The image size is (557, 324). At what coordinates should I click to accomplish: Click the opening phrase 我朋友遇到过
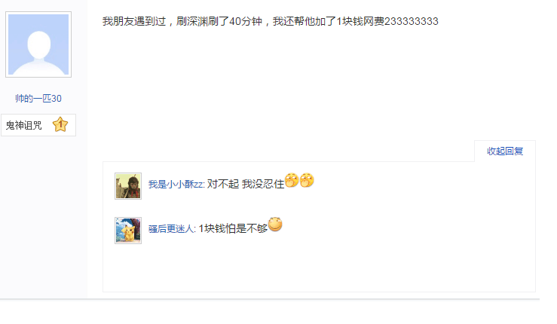(134, 21)
